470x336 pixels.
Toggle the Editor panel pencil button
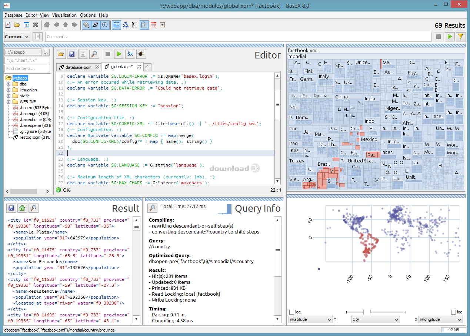click(86, 25)
